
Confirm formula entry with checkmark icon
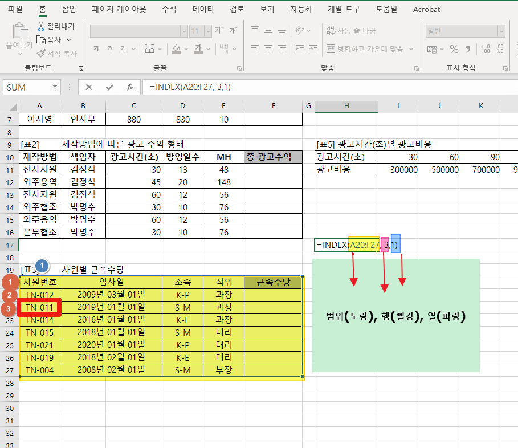[109, 87]
